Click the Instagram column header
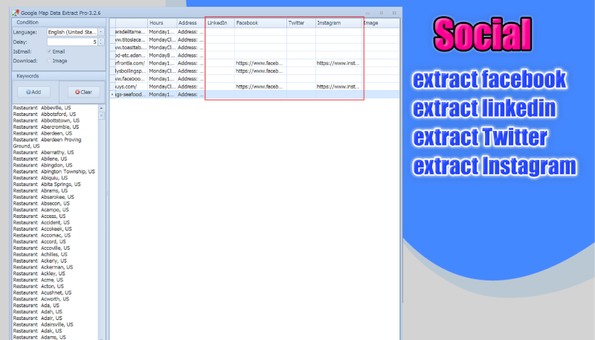Image resolution: width=595 pixels, height=340 pixels. [338, 23]
